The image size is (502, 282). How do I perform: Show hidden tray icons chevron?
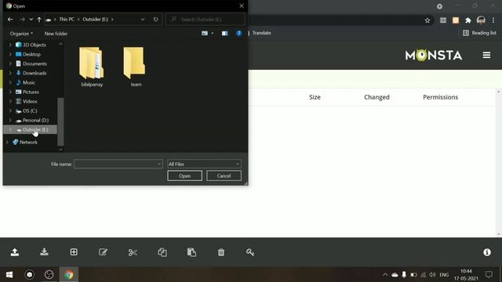pyautogui.click(x=385, y=275)
